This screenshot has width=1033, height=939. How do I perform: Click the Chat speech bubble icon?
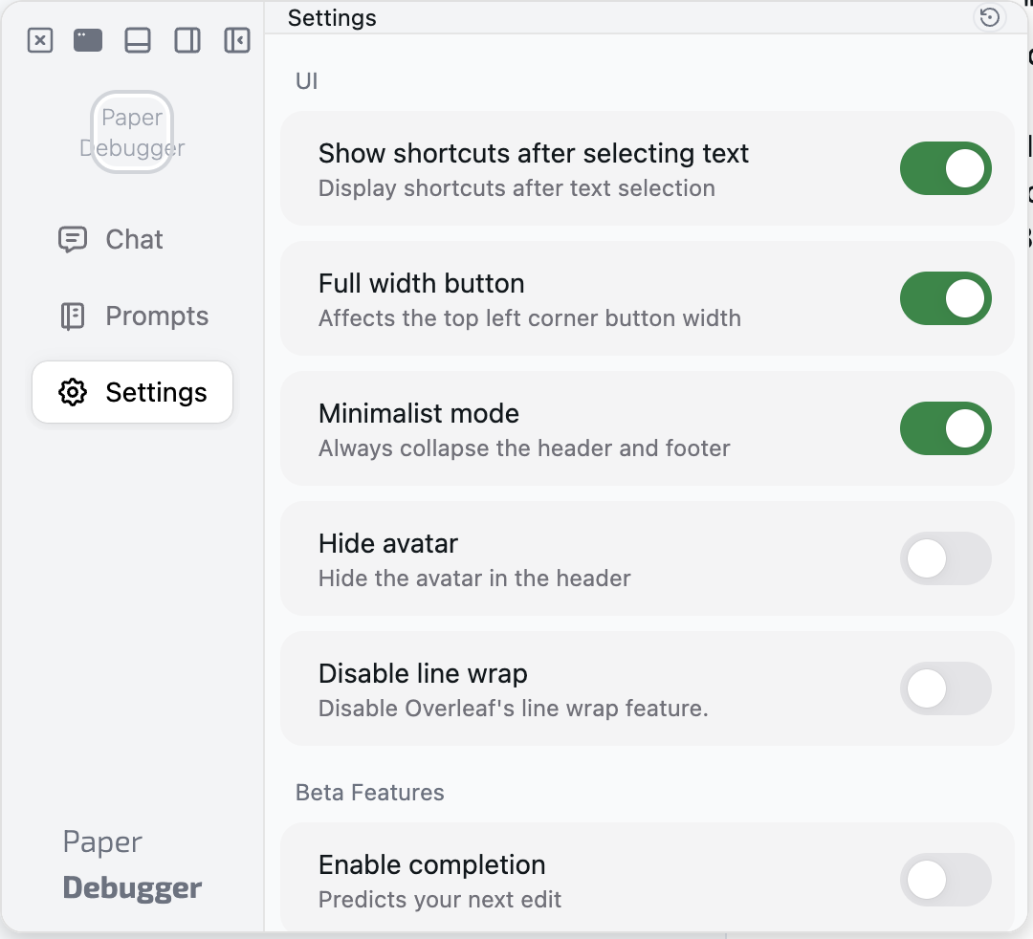pyautogui.click(x=73, y=239)
